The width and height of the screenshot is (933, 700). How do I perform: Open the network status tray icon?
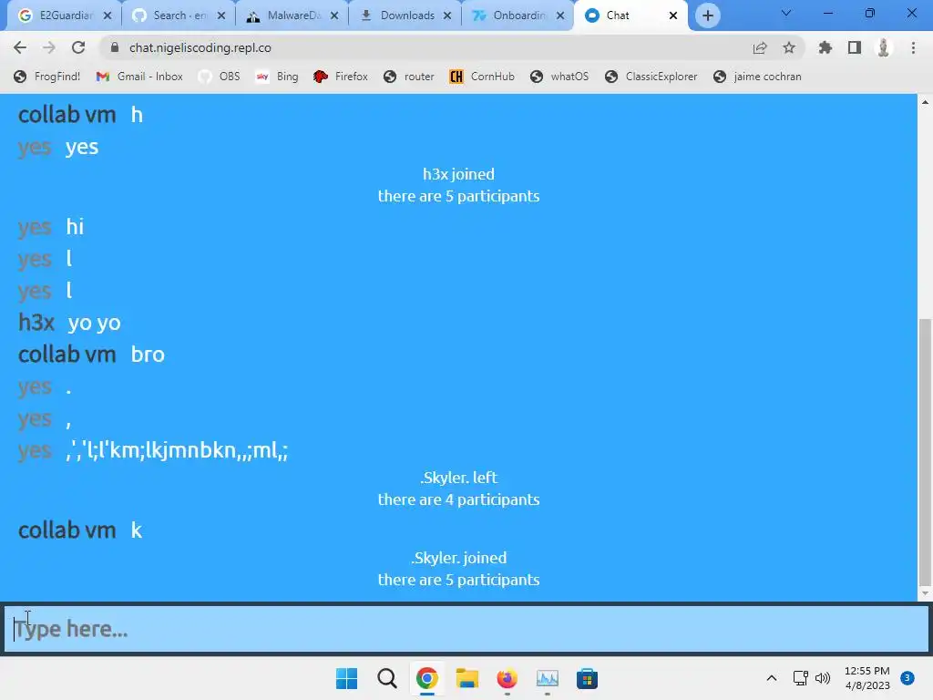(800, 678)
